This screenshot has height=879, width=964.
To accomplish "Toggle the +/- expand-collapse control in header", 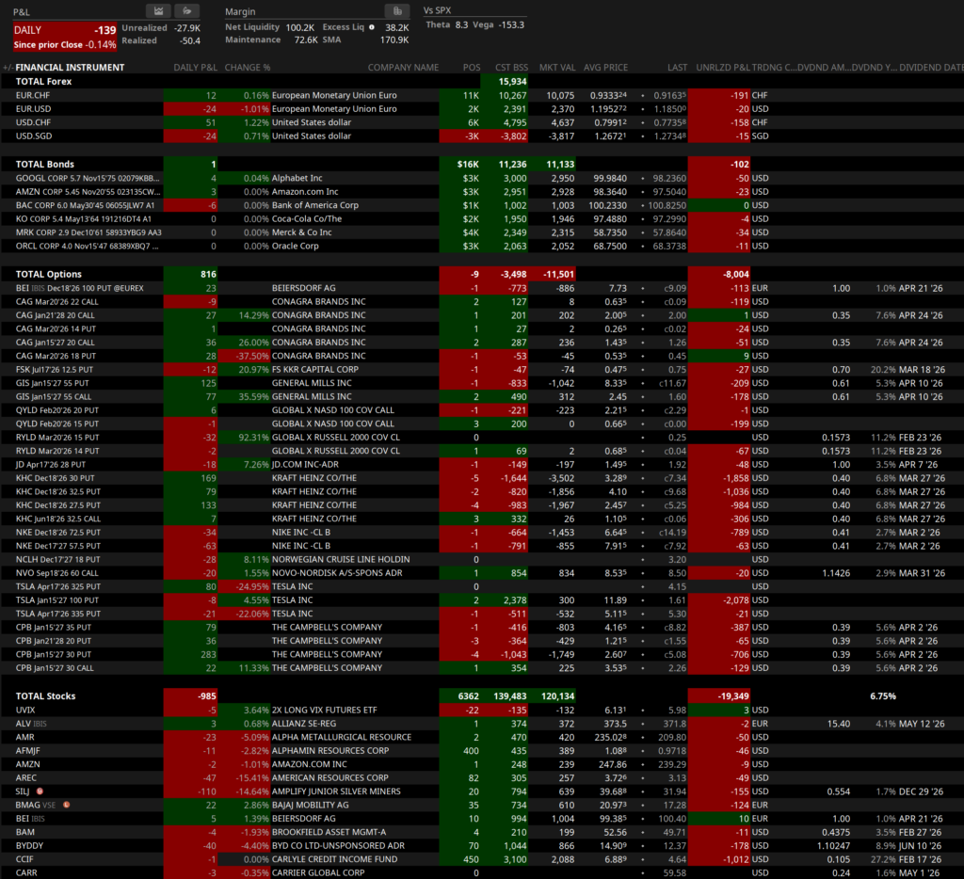I will 8,68.
